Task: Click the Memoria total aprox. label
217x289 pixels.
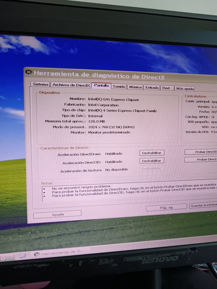Action: [x=65, y=121]
